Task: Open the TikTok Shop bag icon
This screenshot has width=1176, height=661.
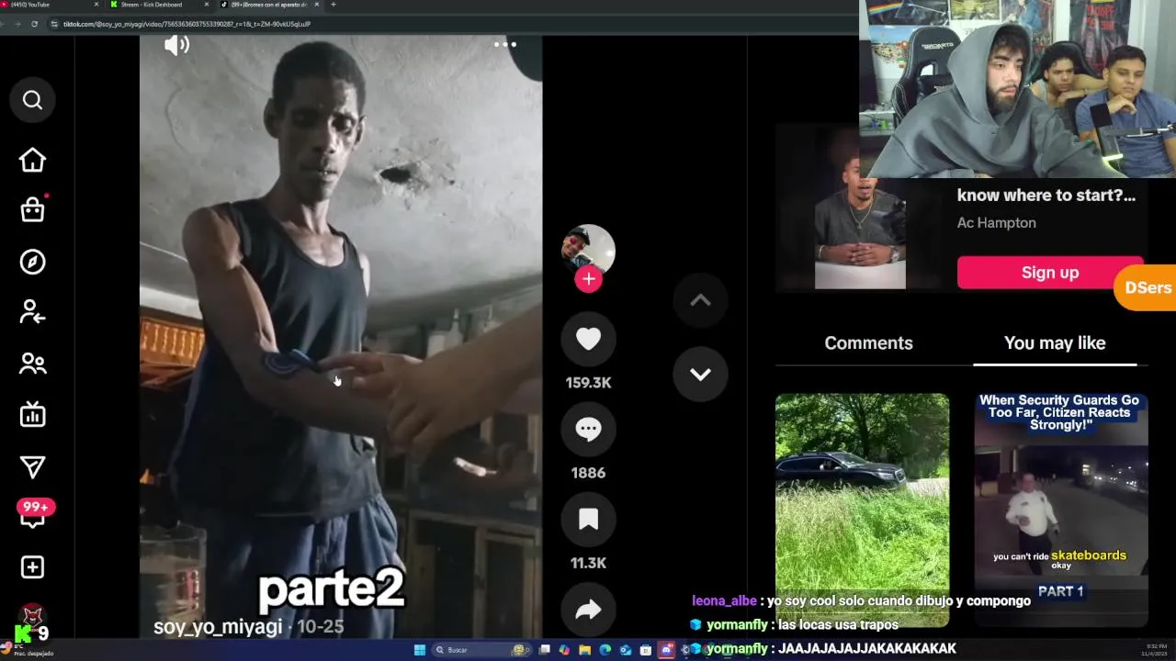Action: coord(32,209)
